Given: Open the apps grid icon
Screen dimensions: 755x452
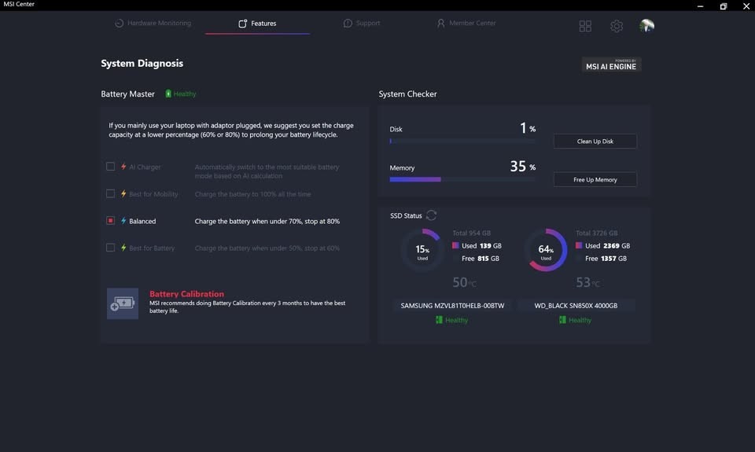Looking at the screenshot, I should [585, 26].
